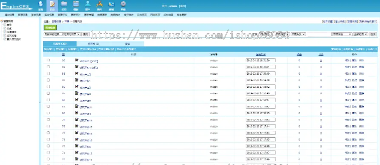Open the comment count link in row ID 90
380x165 pixels.
321,61
